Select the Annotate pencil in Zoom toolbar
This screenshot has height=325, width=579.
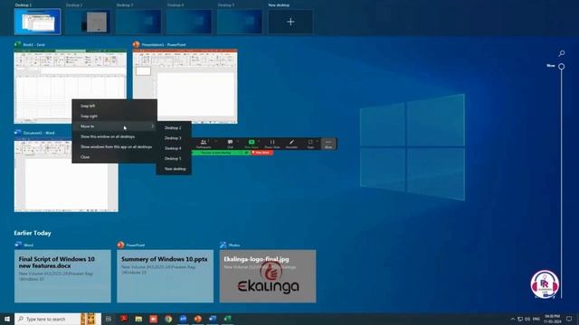tap(291, 144)
